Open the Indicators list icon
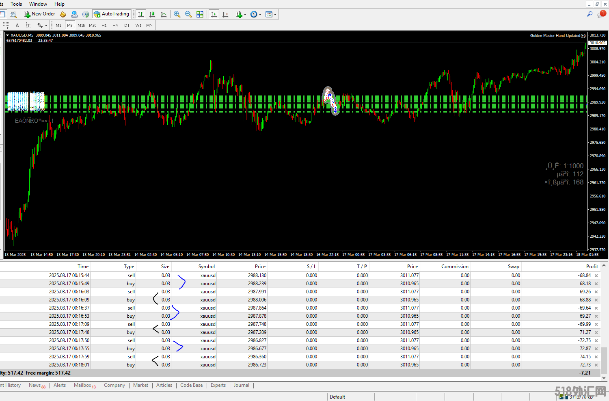The width and height of the screenshot is (609, 401). coord(239,14)
